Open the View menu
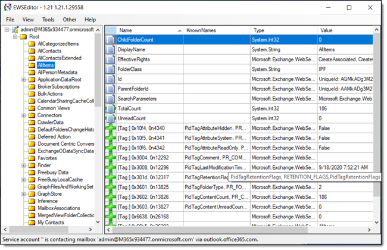Screen dimensions: 387x250 tap(28, 20)
